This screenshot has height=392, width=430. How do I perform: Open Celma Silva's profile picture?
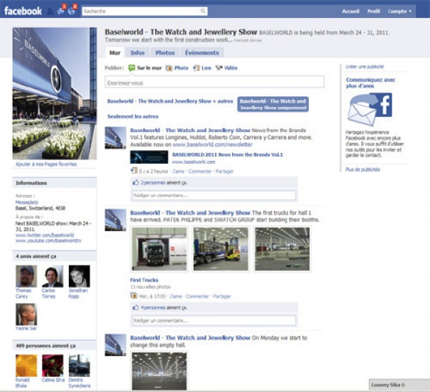52,365
